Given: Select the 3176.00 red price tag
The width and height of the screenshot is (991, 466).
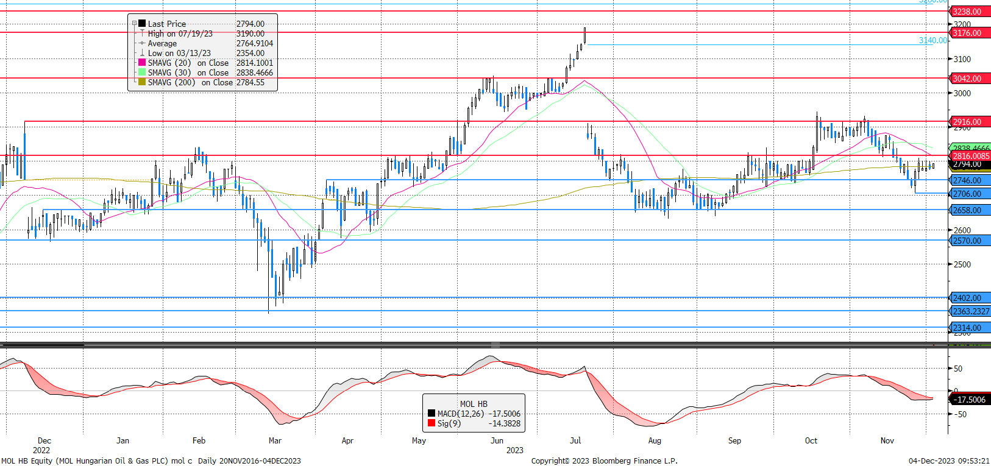Looking at the screenshot, I should [x=970, y=33].
